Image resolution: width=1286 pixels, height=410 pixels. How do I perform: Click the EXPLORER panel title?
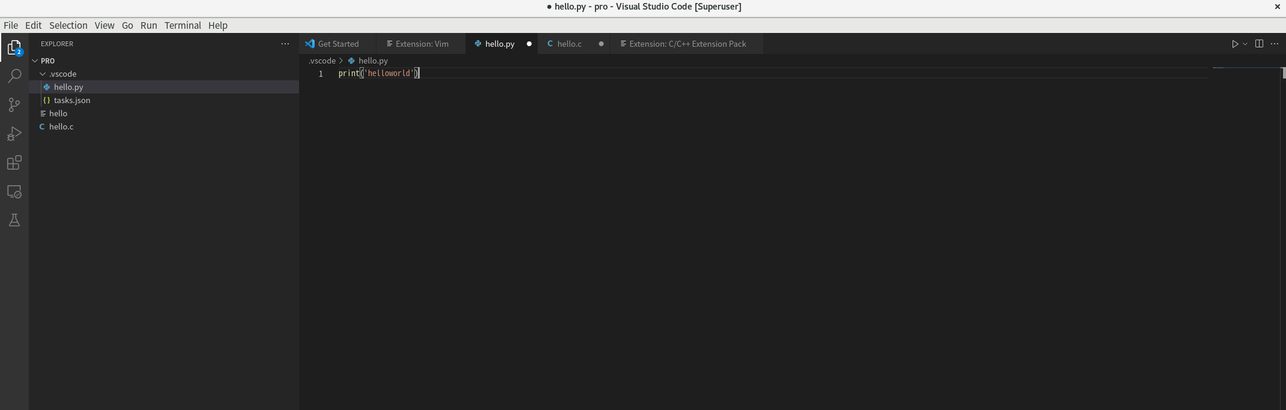tap(57, 44)
